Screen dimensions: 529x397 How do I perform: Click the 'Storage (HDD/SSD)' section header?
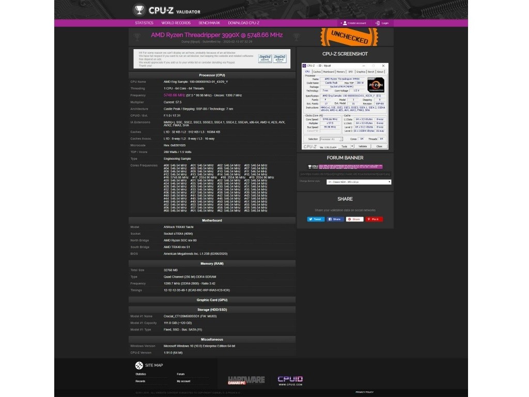(212, 310)
